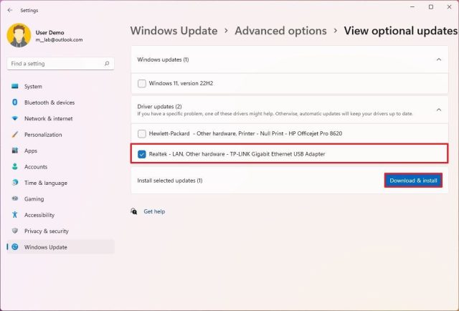
Task: Go to Advanced options breadcrumb
Action: point(280,31)
